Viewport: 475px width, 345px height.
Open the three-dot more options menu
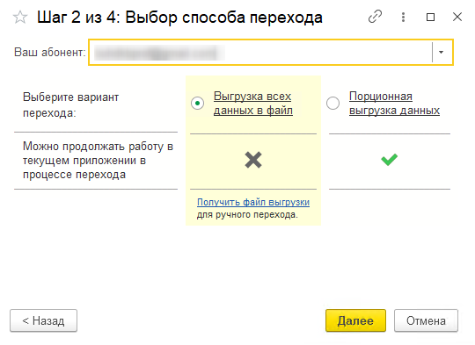coord(403,17)
